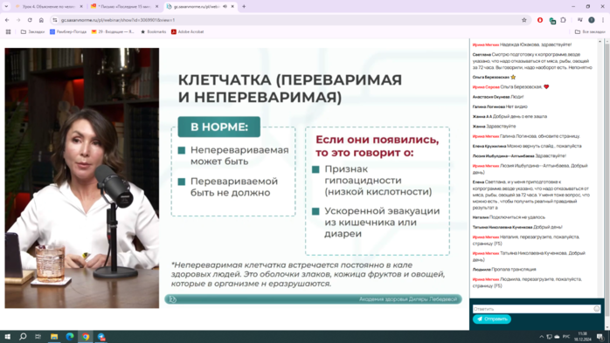Open Microsoft Edge from the taskbar
The height and width of the screenshot is (343, 610).
click(x=70, y=337)
